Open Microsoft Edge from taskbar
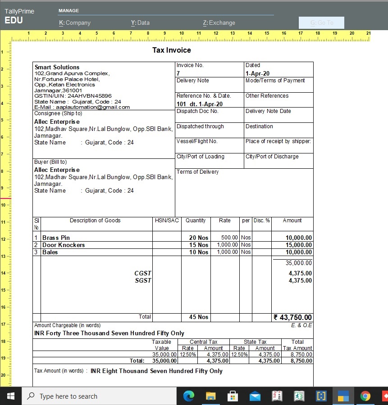Viewport: 388px width, 405px height. pos(188,396)
